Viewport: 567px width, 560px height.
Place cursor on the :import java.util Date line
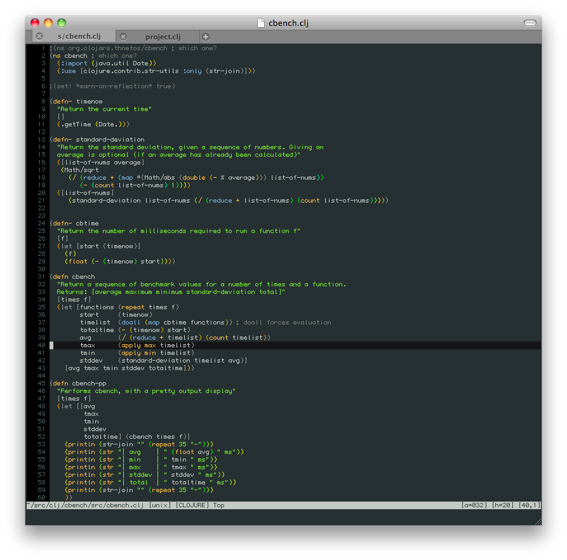(x=106, y=63)
